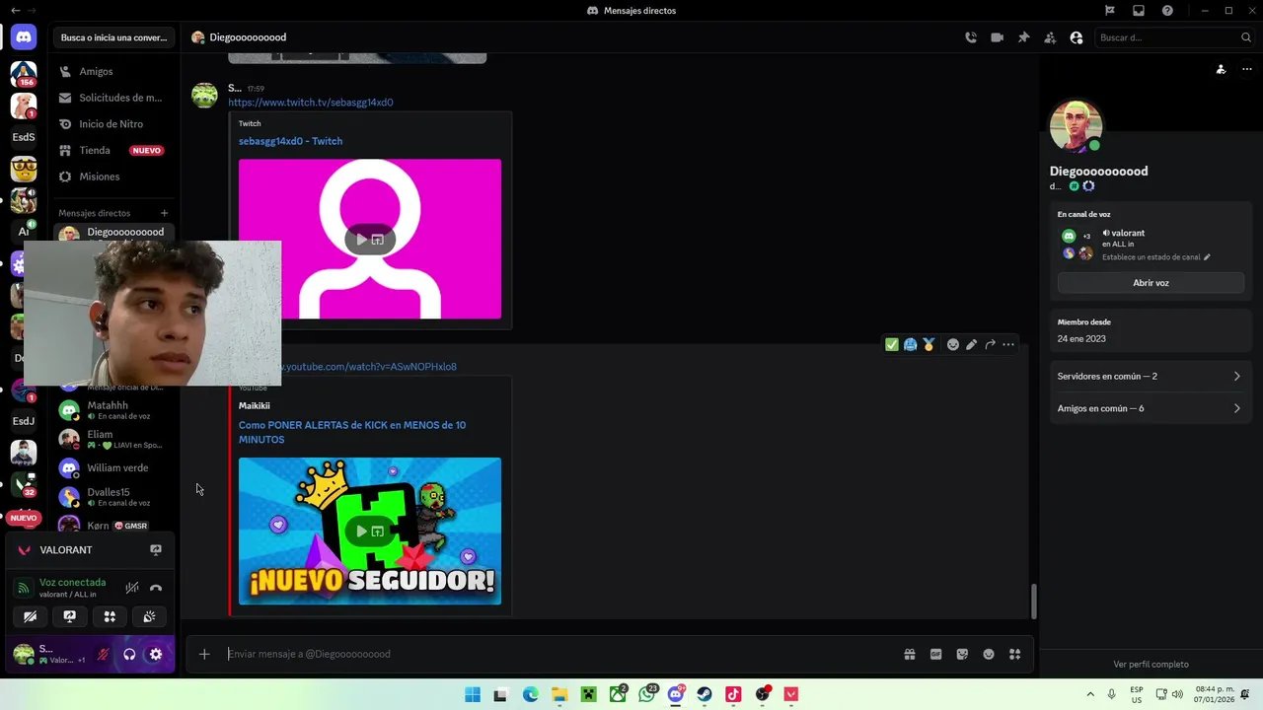1263x710 pixels.
Task: Open the Dvalles15 direct message
Action: point(114,496)
